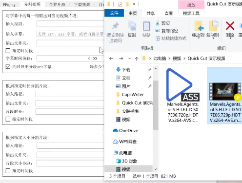Switch to 合并片段 tab in Quick Cut
Image resolution: width=242 pixels, height=183 pixels.
(57, 5)
